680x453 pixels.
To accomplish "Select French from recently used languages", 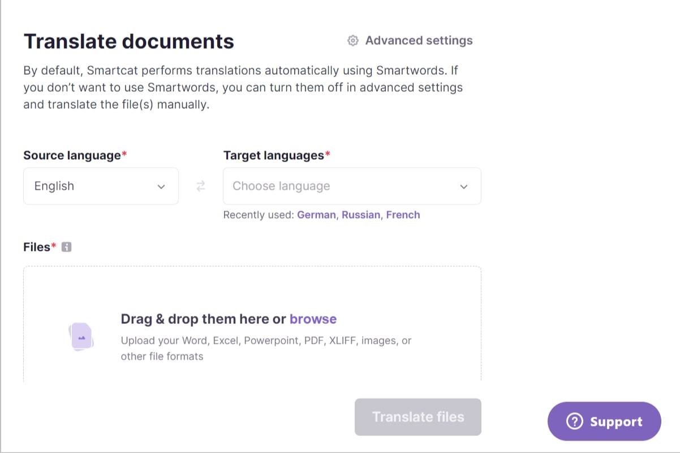I will coord(403,215).
